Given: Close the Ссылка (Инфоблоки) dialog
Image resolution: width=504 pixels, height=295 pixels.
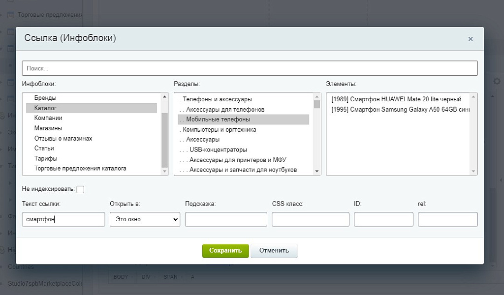Looking at the screenshot, I should [x=471, y=38].
